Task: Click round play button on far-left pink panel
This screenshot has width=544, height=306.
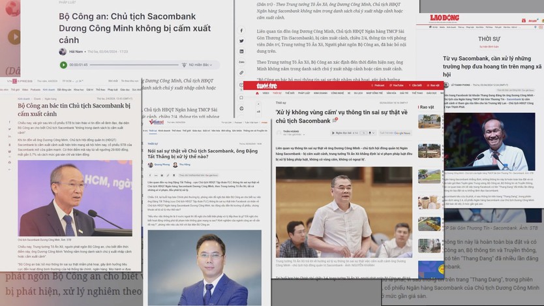Action: 14,37
